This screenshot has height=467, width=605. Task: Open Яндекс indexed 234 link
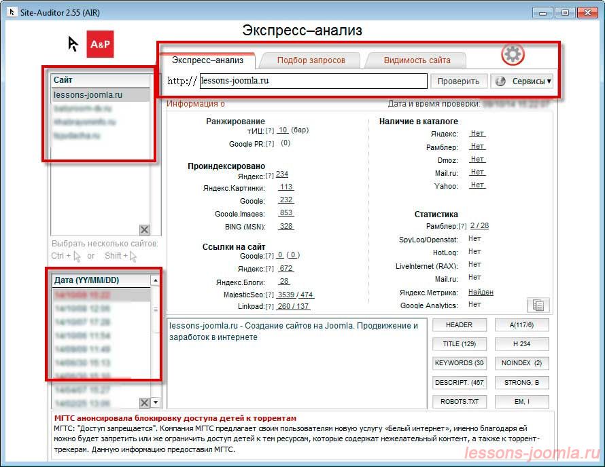(x=282, y=174)
